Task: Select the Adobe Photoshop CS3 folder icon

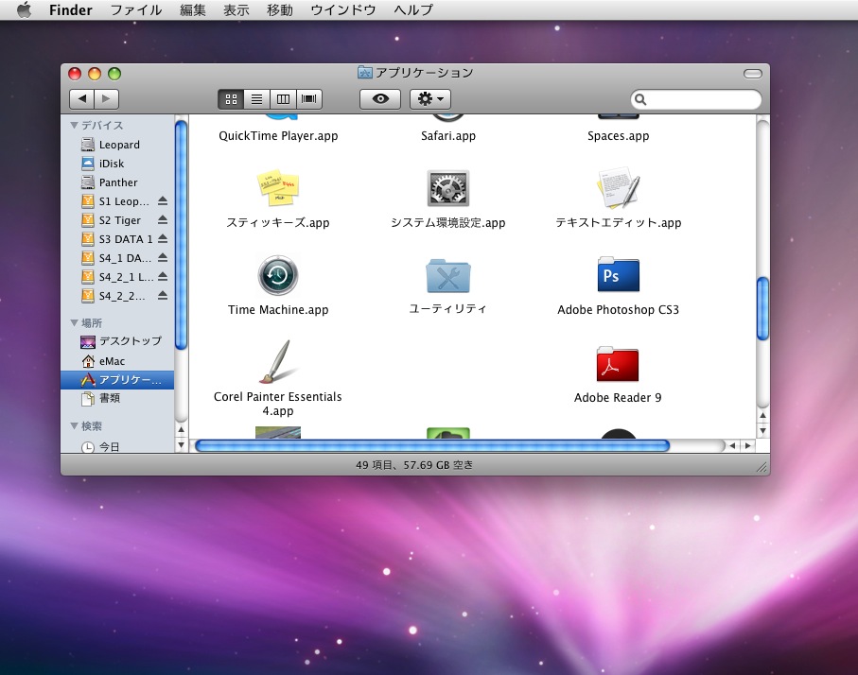Action: point(619,274)
